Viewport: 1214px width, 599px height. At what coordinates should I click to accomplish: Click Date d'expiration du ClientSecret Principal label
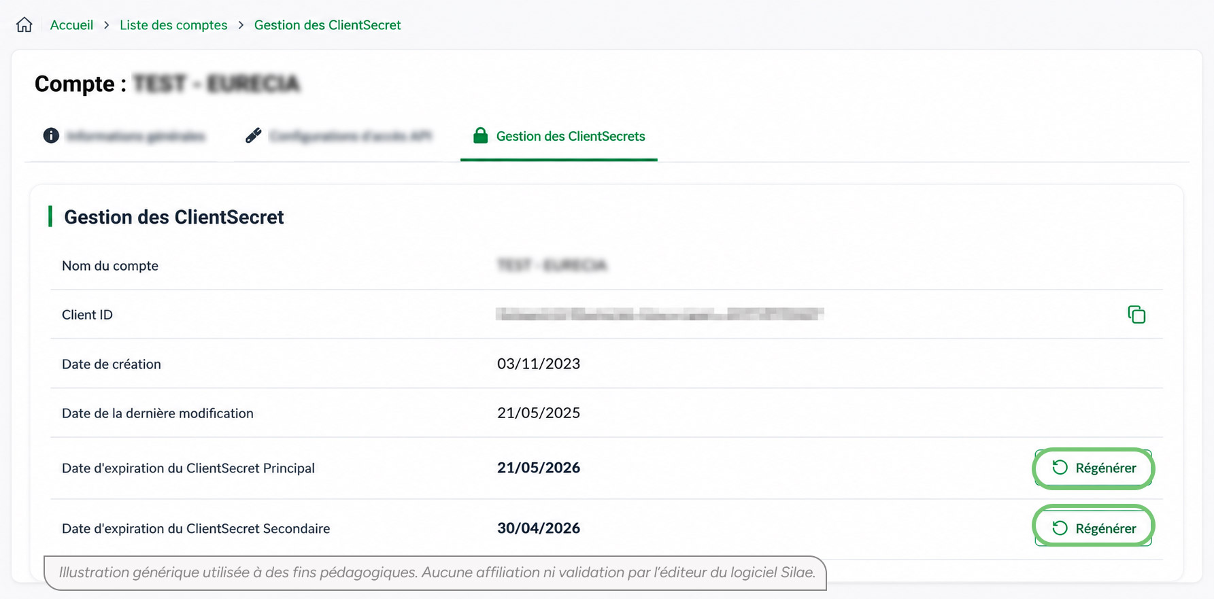tap(188, 468)
